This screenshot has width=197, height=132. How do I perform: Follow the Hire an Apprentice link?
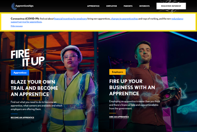(119, 117)
